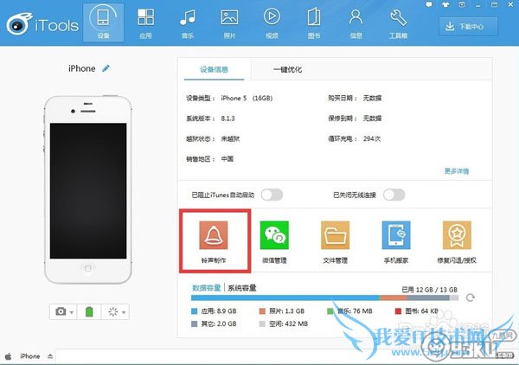Open file management (文件管理) icon
The width and height of the screenshot is (519, 365).
click(x=335, y=235)
